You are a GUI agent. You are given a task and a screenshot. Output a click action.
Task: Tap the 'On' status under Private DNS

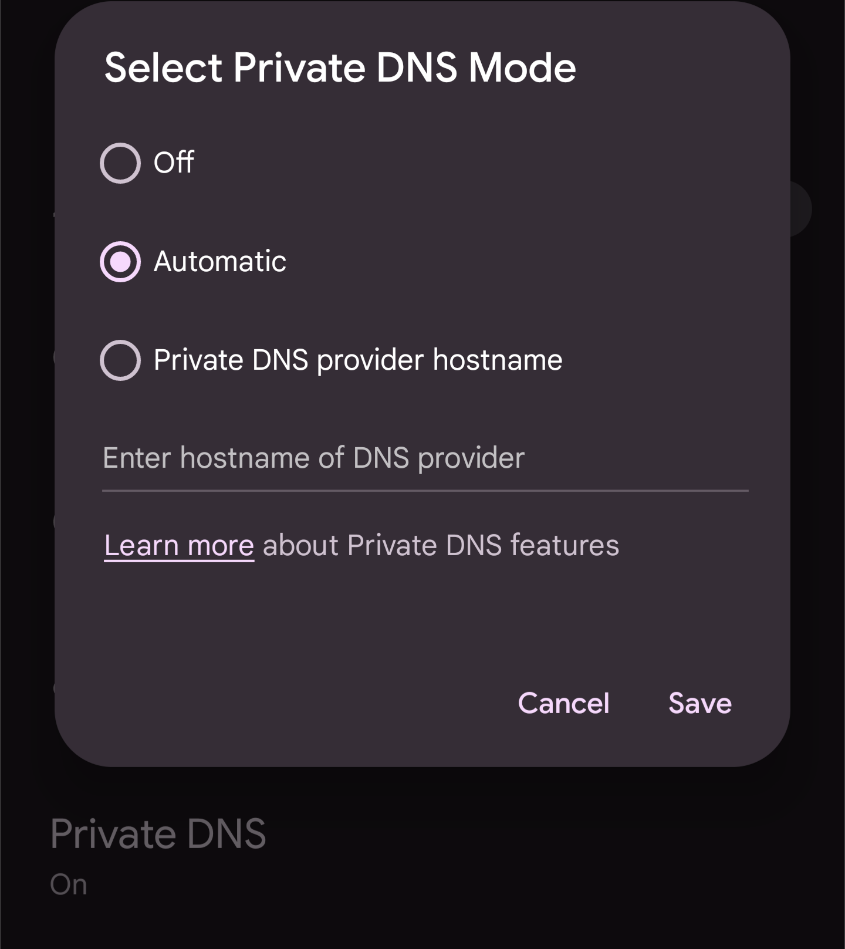[69, 885]
